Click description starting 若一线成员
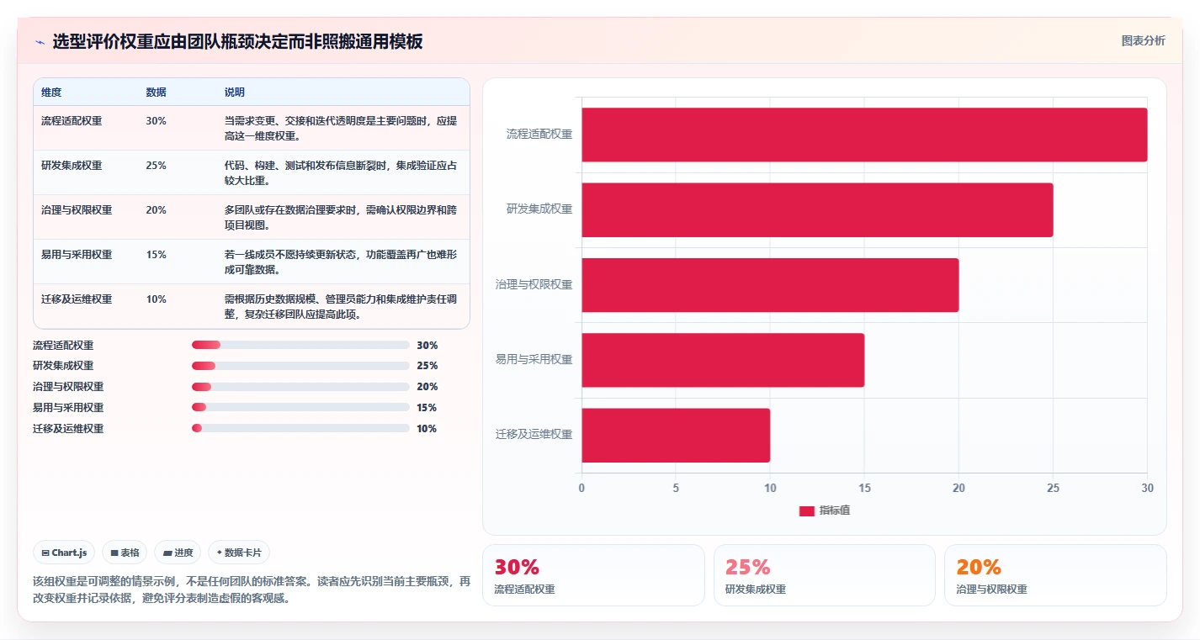Screen dimensions: 1200x640 point(341,262)
